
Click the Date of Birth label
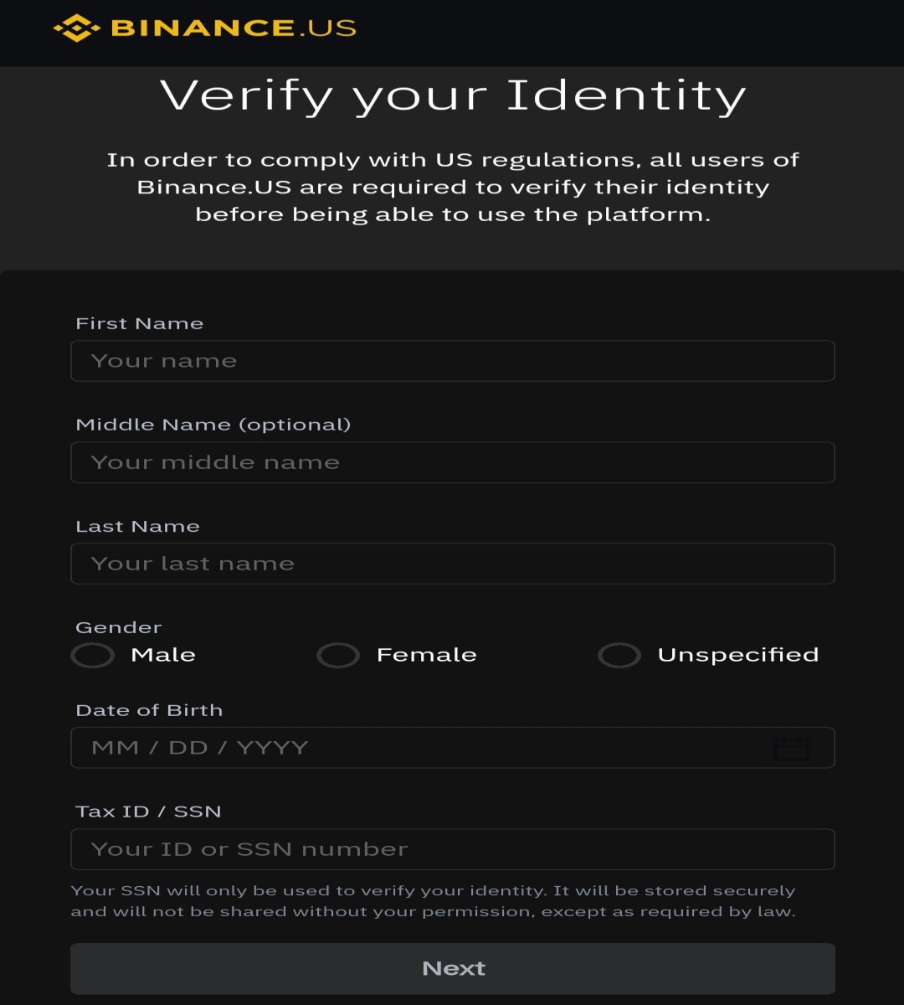(x=149, y=710)
